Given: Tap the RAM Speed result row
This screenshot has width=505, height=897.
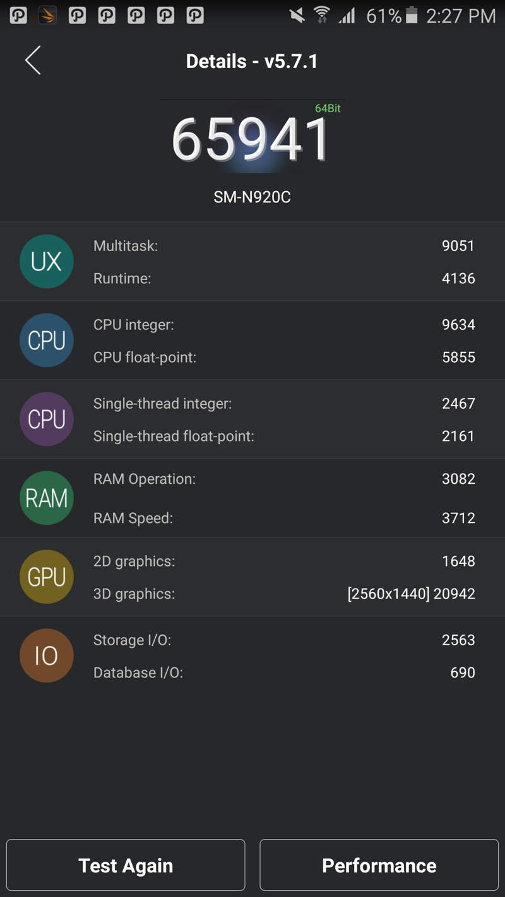Looking at the screenshot, I should tap(284, 518).
